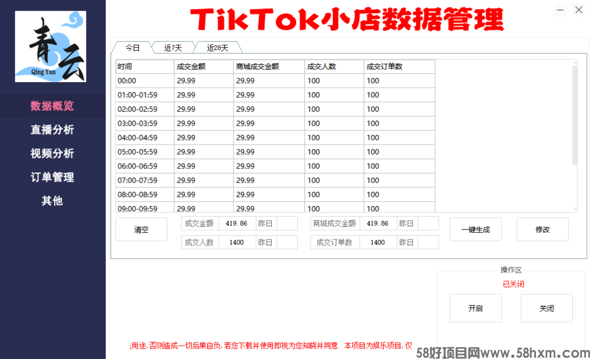Click 成交金额 cell in 03:00-03:59 row

pos(204,123)
